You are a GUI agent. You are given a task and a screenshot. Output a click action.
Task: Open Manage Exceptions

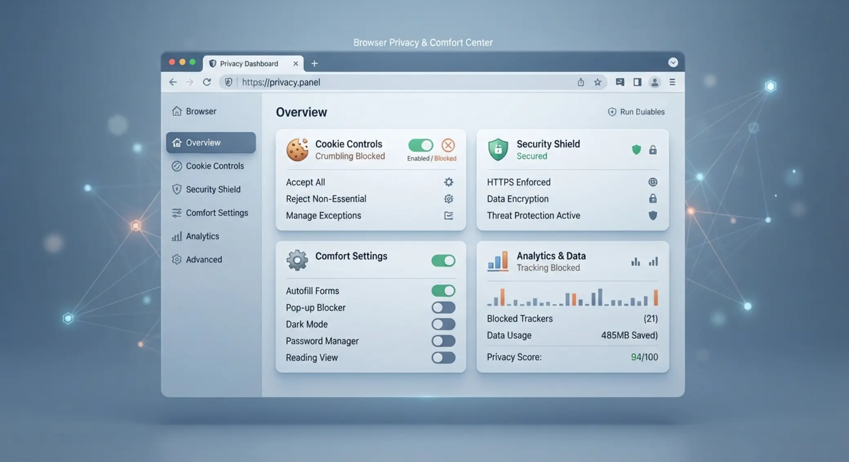323,216
